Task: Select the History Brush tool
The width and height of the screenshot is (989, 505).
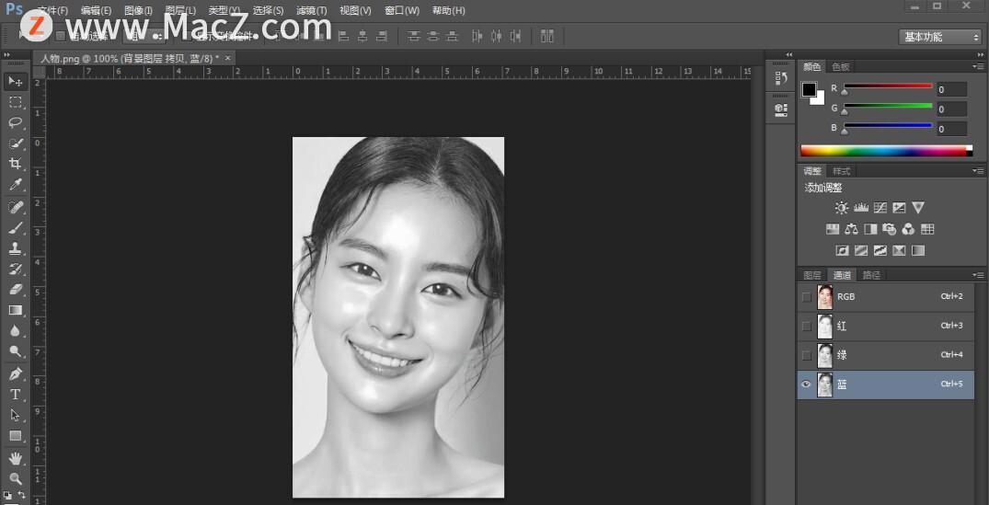Action: tap(16, 270)
